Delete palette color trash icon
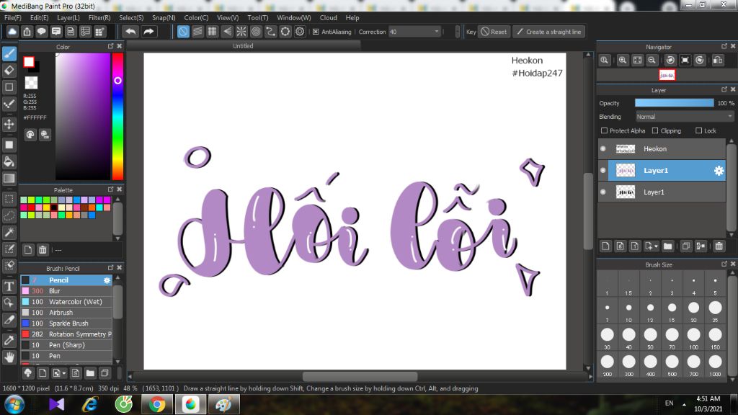The width and height of the screenshot is (738, 415). pyautogui.click(x=43, y=249)
